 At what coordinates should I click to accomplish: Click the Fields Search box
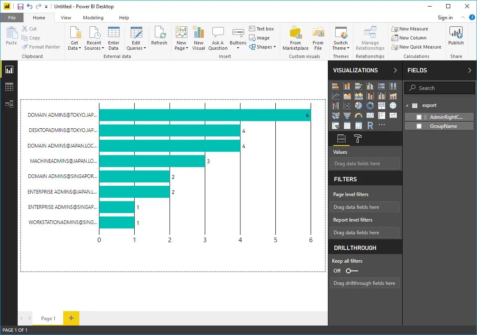tap(439, 88)
